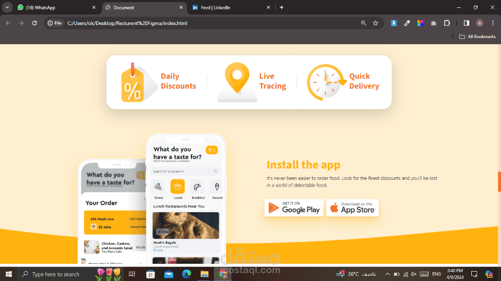Open the 26°C weather widget
The height and width of the screenshot is (281, 501).
356,274
